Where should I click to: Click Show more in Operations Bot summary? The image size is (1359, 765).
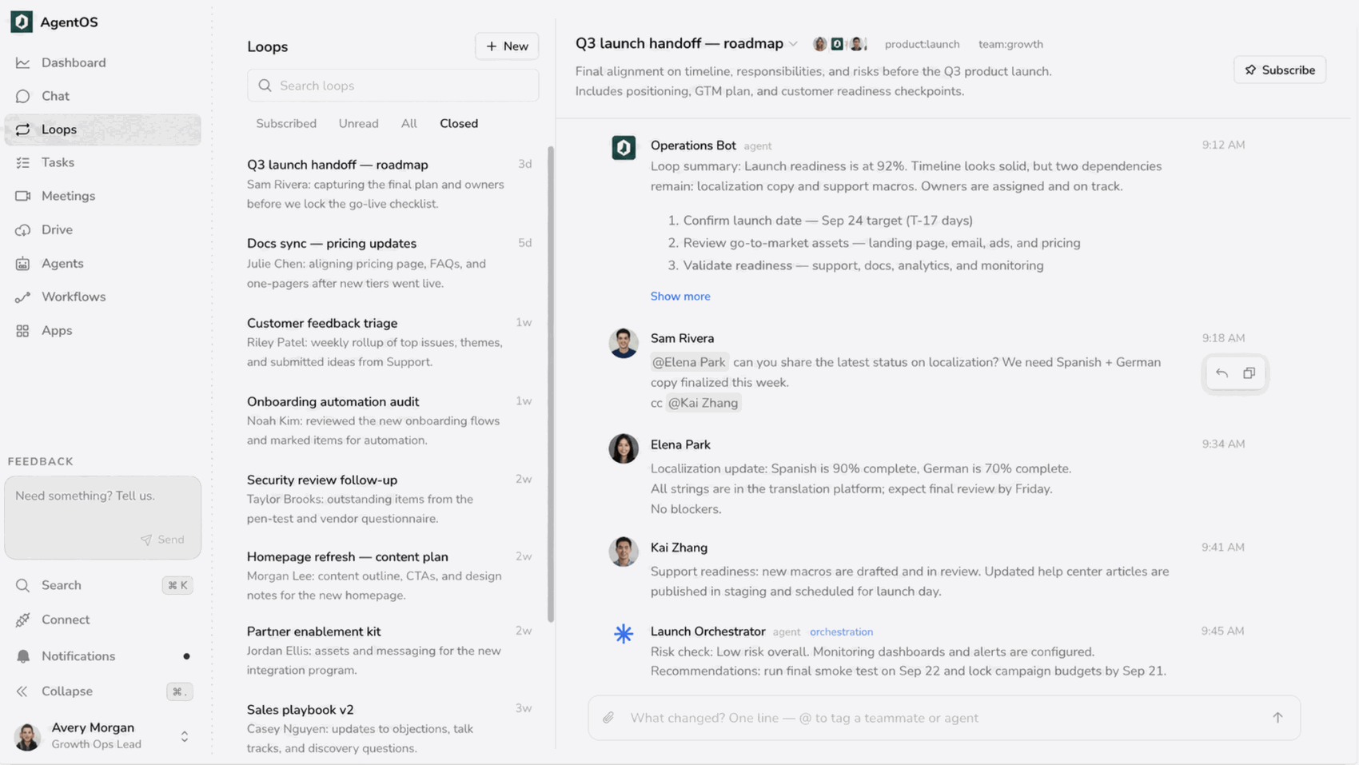pos(680,296)
